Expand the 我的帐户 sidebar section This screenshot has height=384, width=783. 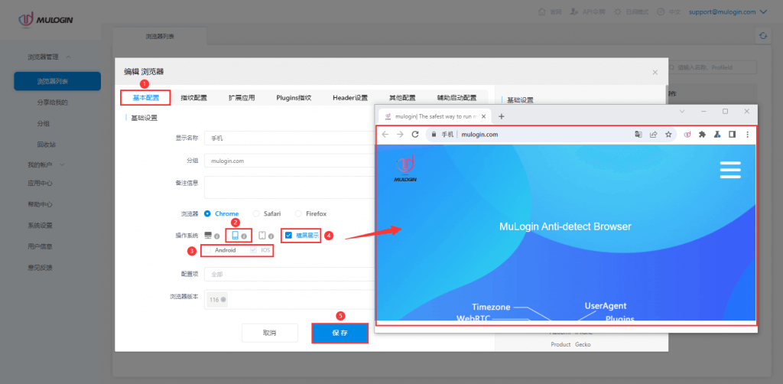pyautogui.click(x=47, y=164)
